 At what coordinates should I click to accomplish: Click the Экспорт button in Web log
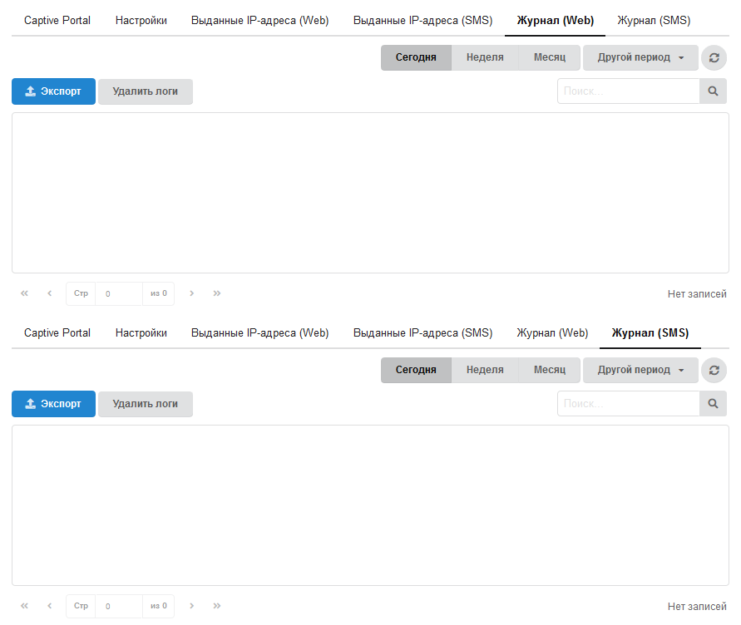pyautogui.click(x=54, y=91)
